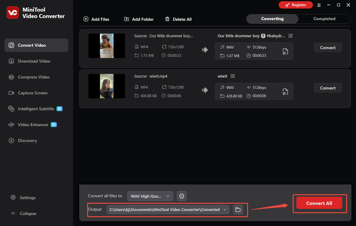Click Convert All
This screenshot has height=226, width=356.
(x=319, y=203)
